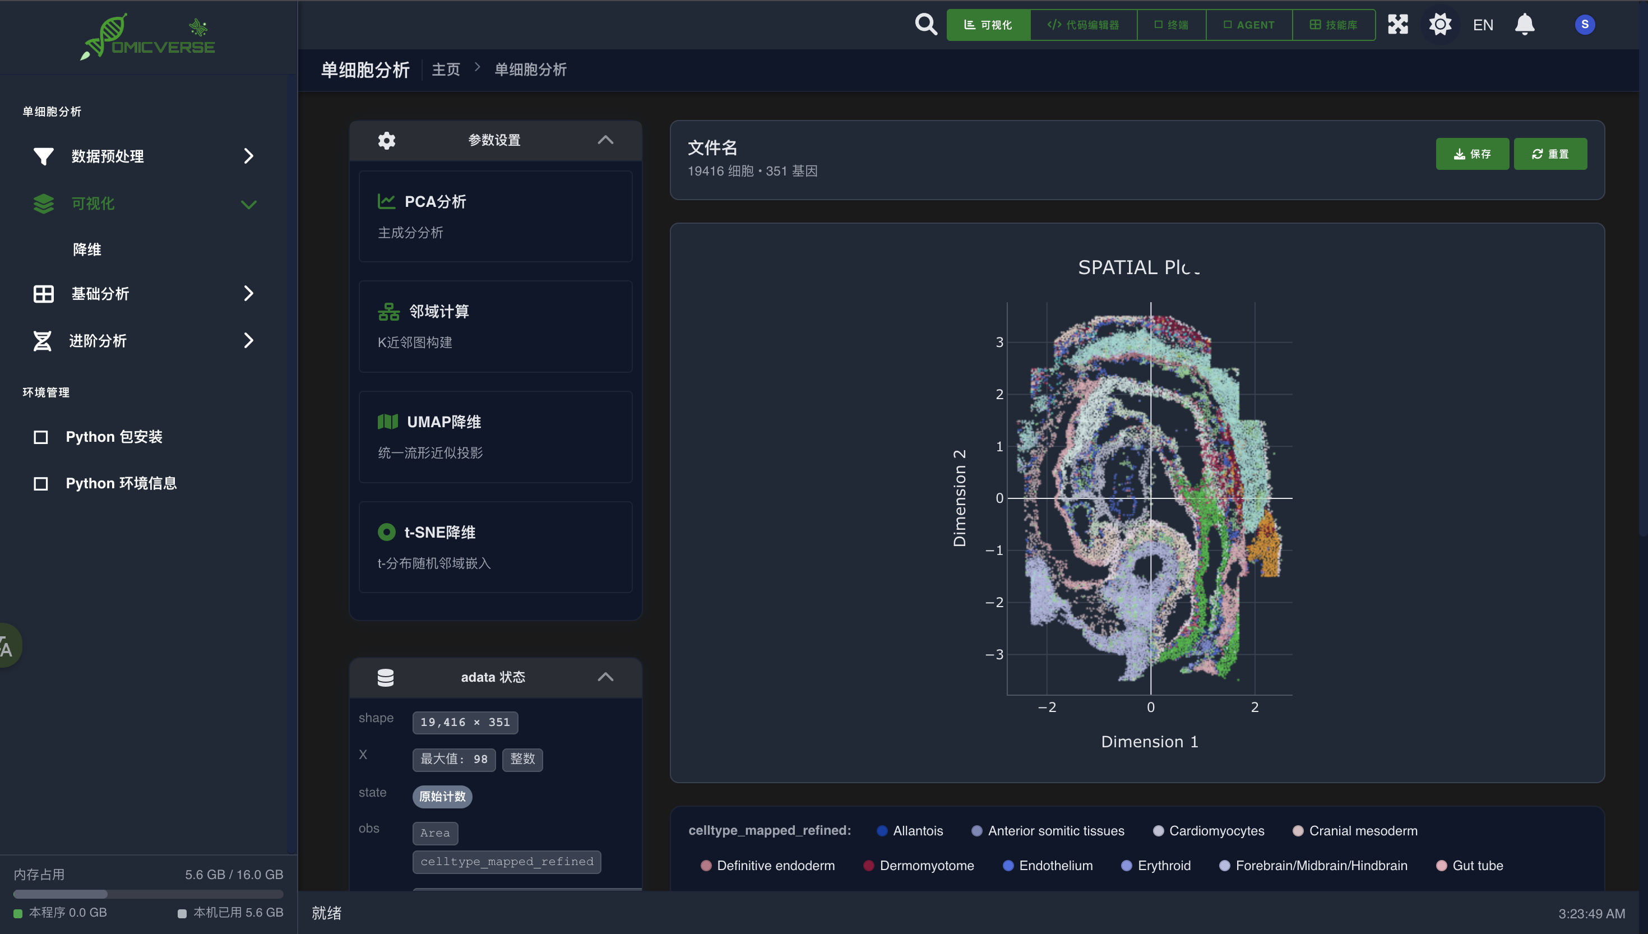
Task: Collapse the 参数设置 panel
Action: 605,141
